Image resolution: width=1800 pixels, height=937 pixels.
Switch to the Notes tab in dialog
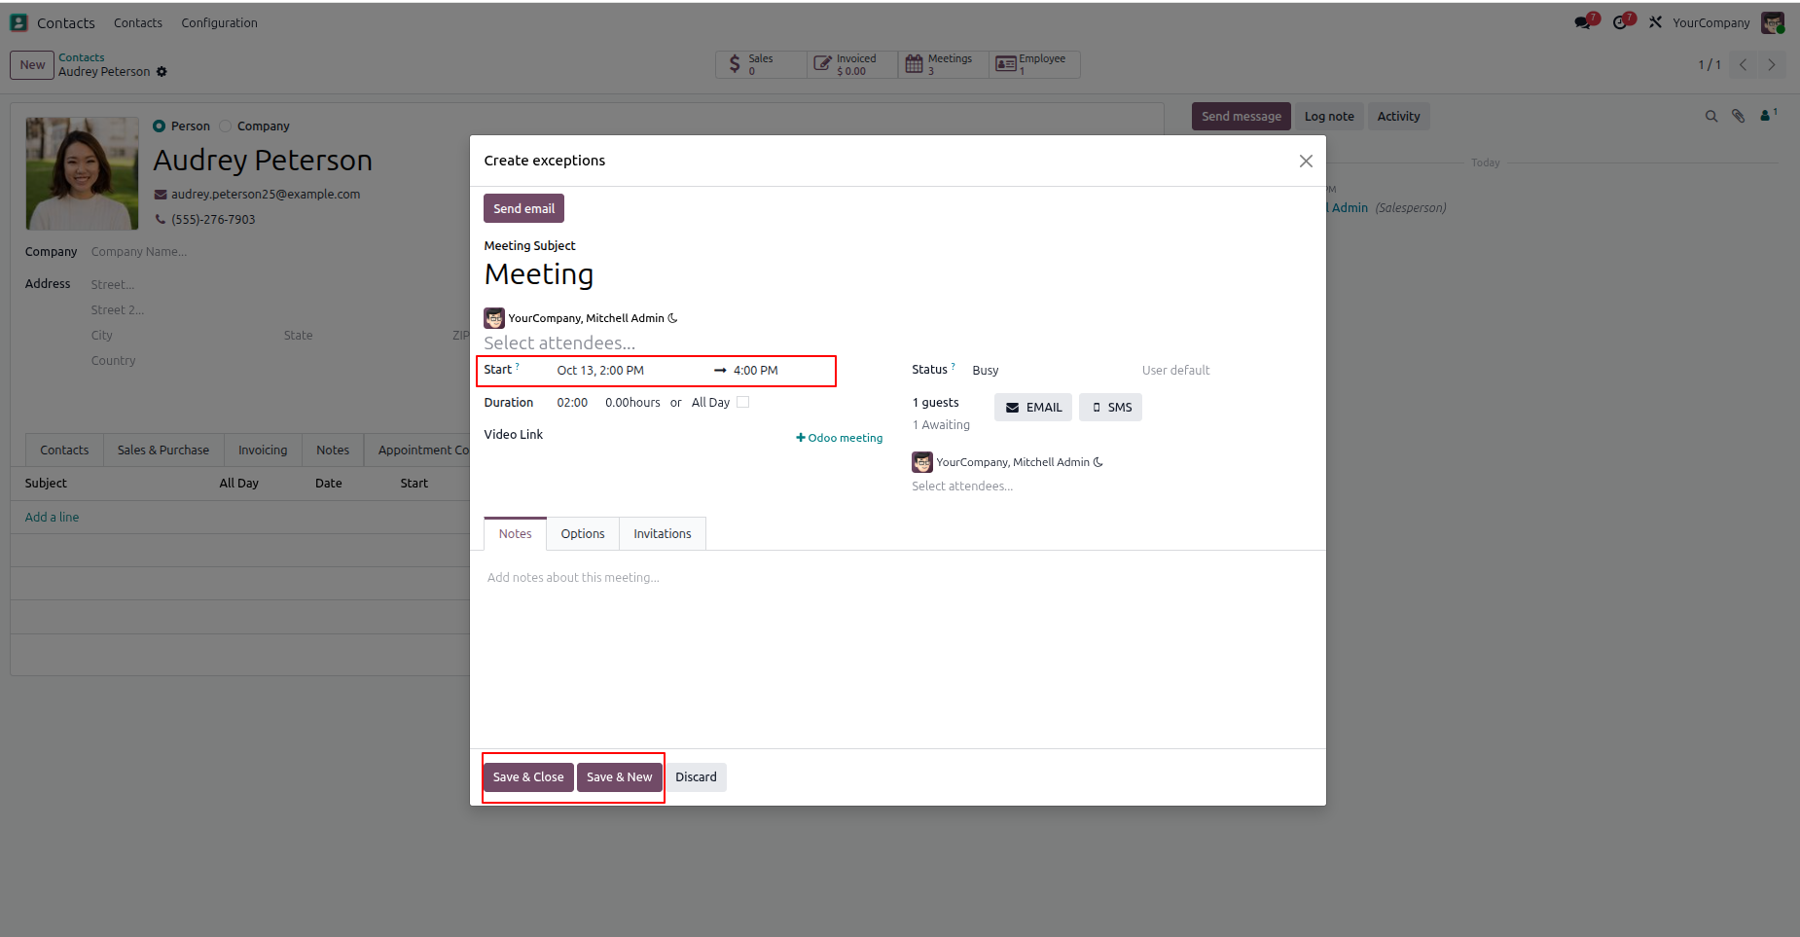pyautogui.click(x=515, y=534)
